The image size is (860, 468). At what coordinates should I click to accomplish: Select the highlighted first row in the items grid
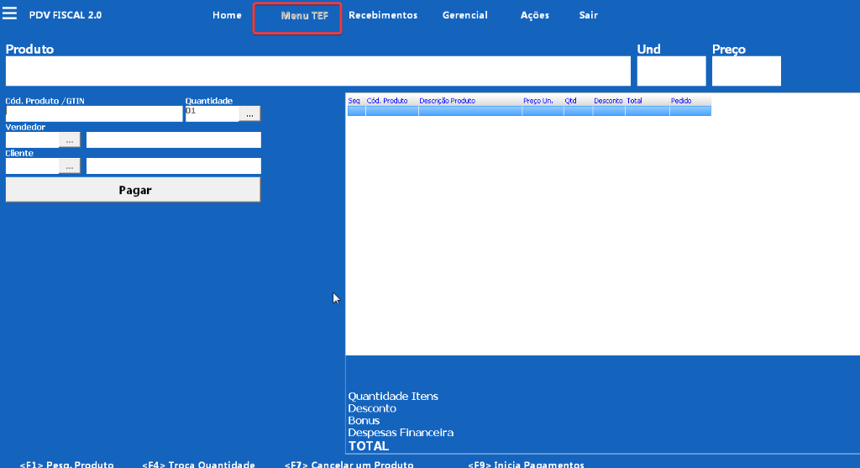(528, 111)
